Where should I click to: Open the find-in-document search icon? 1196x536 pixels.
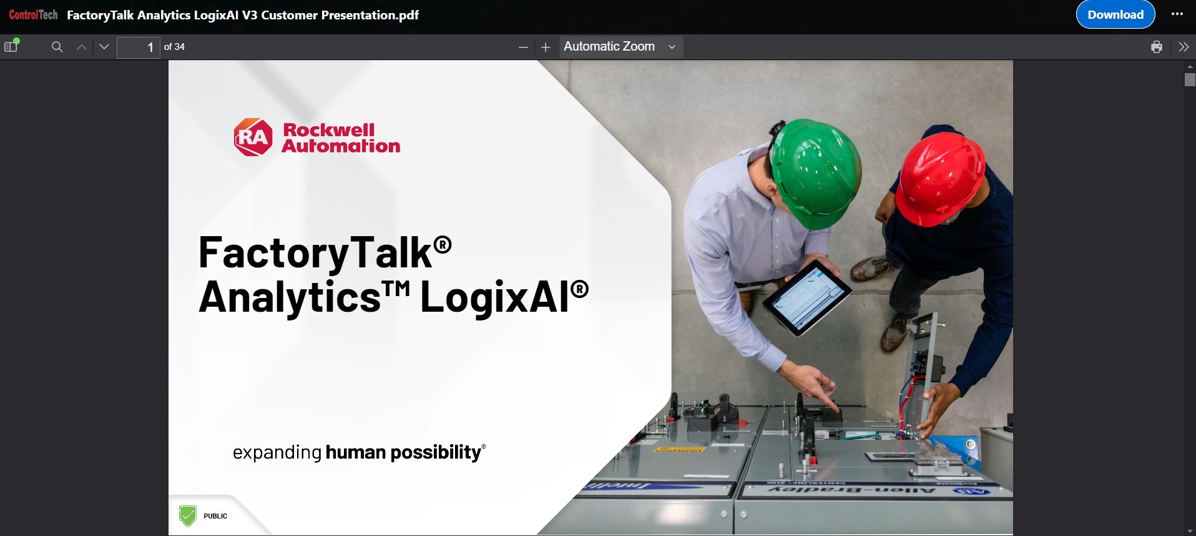coord(57,47)
